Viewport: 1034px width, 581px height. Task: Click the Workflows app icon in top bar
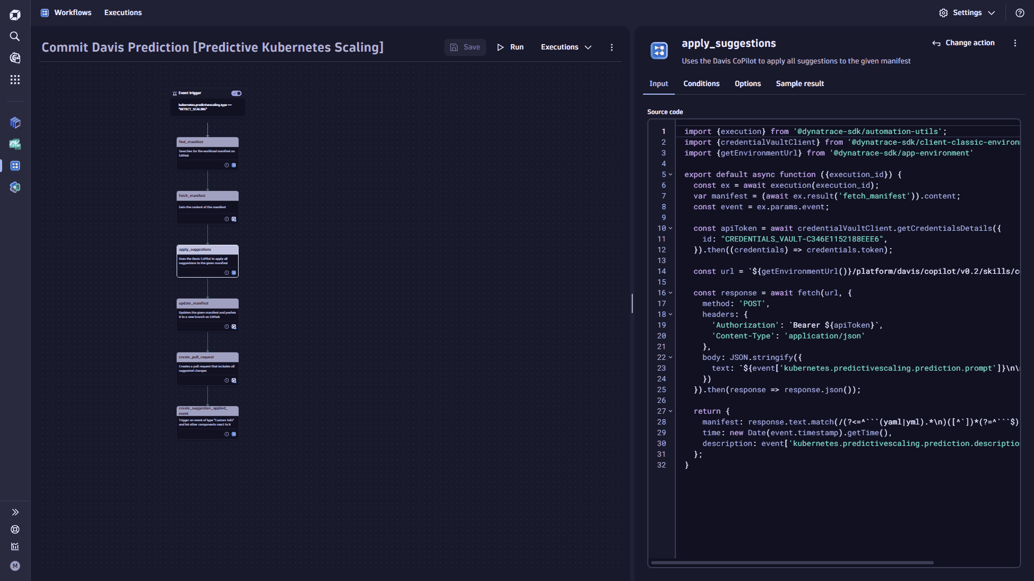pyautogui.click(x=45, y=12)
